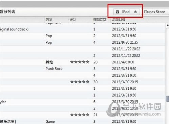This screenshot has width=169, height=124.
Task: Sort by the 播放次数 column header
Action: point(100,19)
